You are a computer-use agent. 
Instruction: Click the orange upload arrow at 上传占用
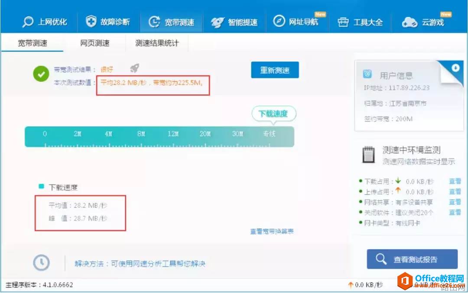[398, 191]
